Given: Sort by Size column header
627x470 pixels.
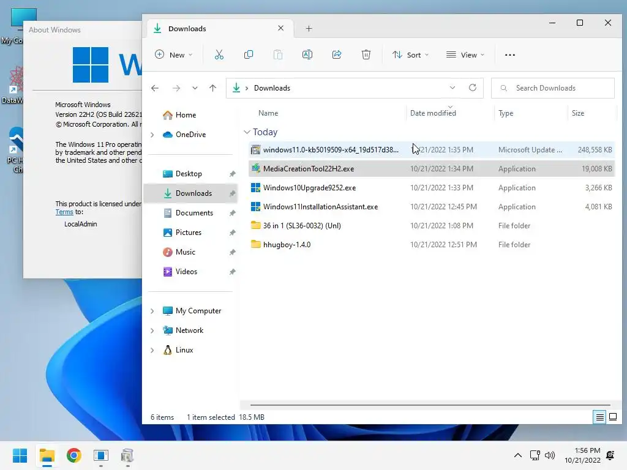Looking at the screenshot, I should (x=578, y=113).
